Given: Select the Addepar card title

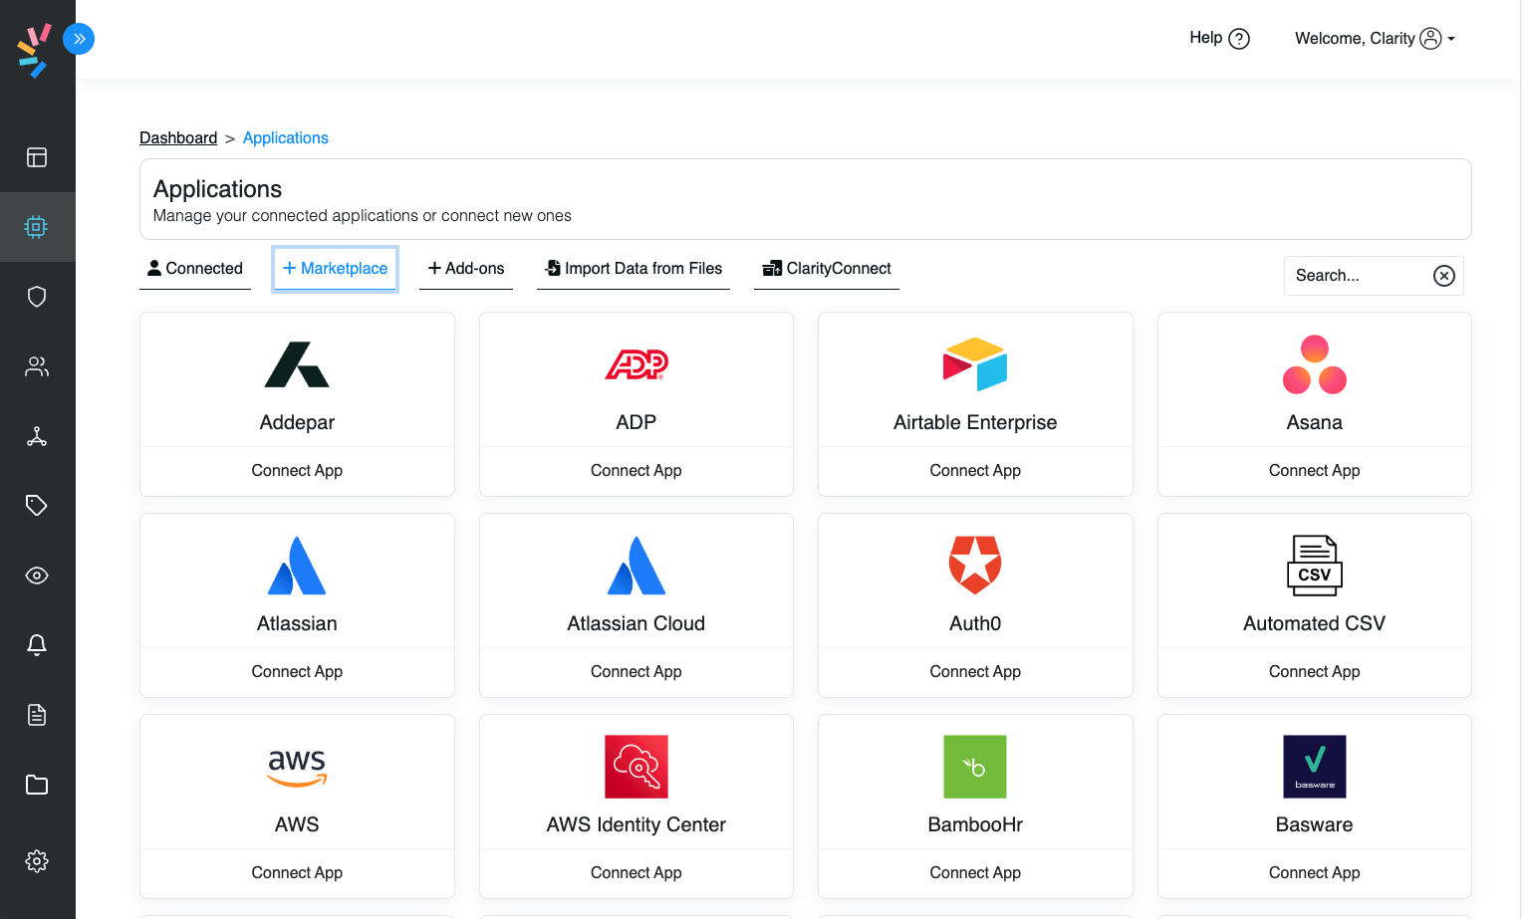Looking at the screenshot, I should pos(297,422).
